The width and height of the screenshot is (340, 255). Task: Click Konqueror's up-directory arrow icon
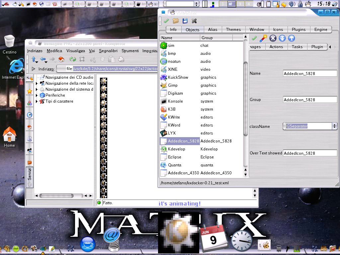(x=34, y=59)
